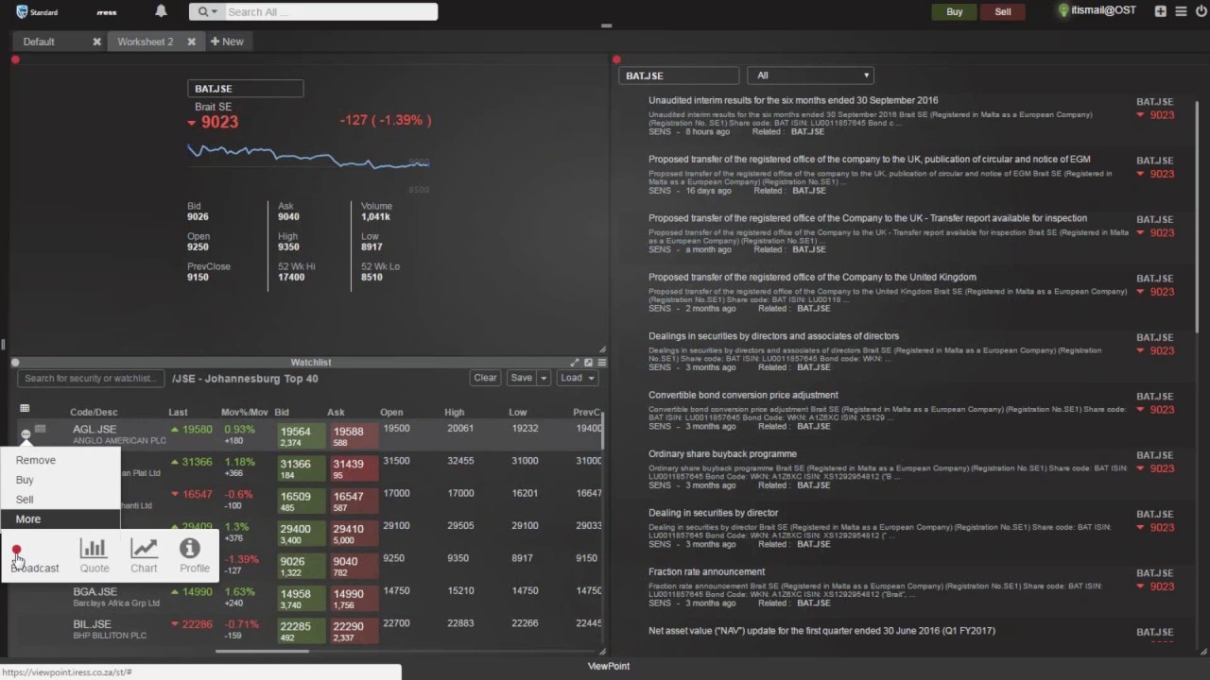The width and height of the screenshot is (1210, 680).
Task: Click the BIL.JSE bid cell 22285
Action: click(301, 631)
